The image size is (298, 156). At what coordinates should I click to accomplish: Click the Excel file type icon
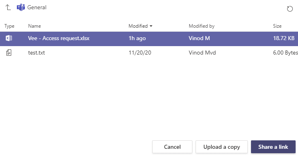click(x=9, y=38)
